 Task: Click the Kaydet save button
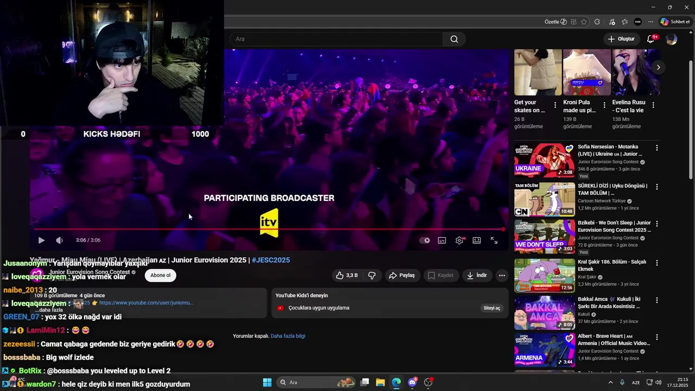click(440, 275)
